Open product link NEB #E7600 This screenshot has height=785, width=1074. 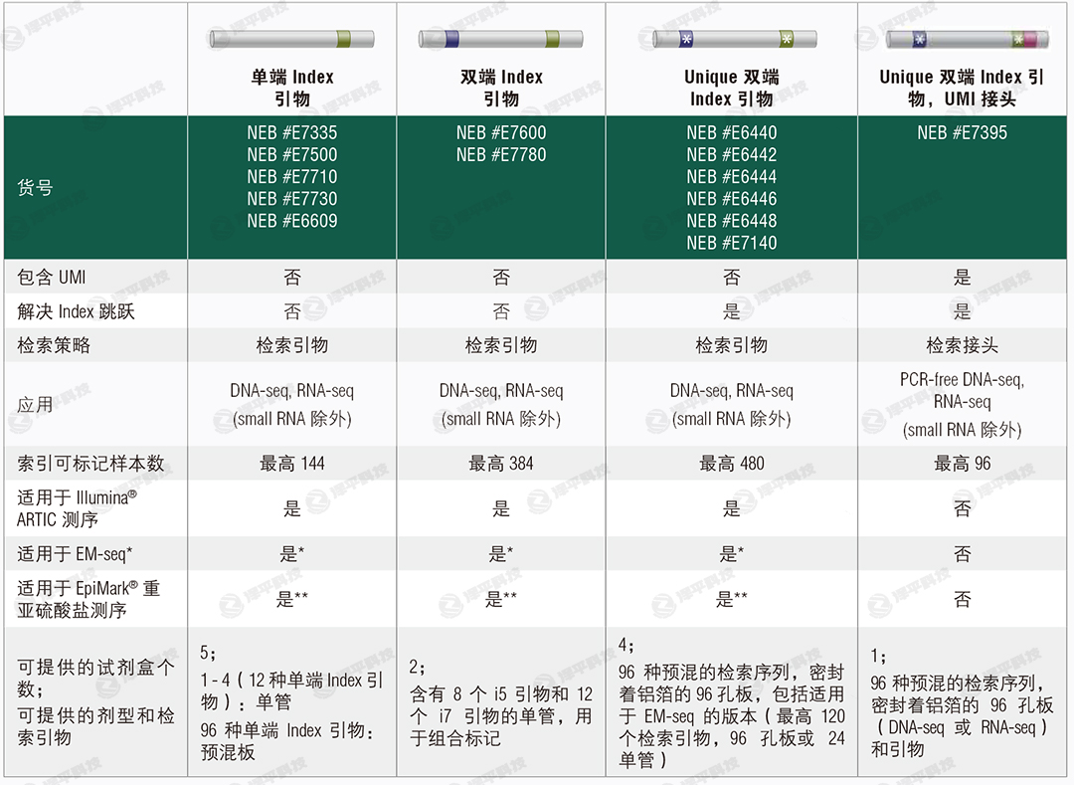[x=501, y=132]
